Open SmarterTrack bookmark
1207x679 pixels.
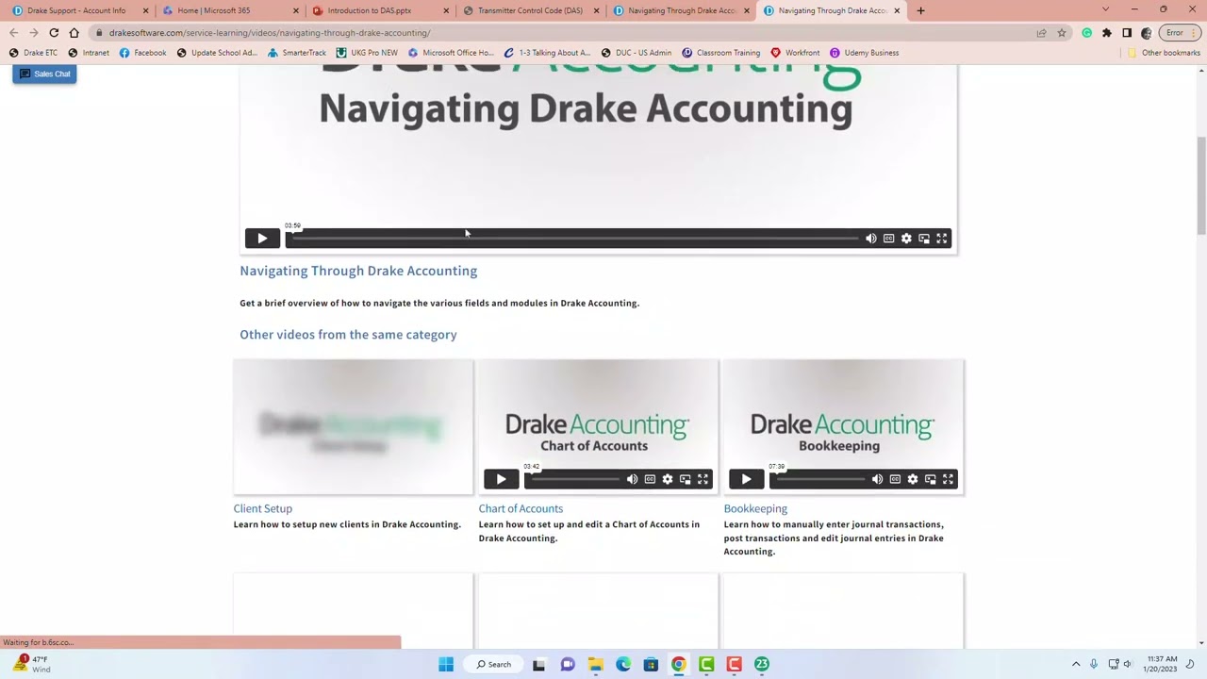[297, 53]
